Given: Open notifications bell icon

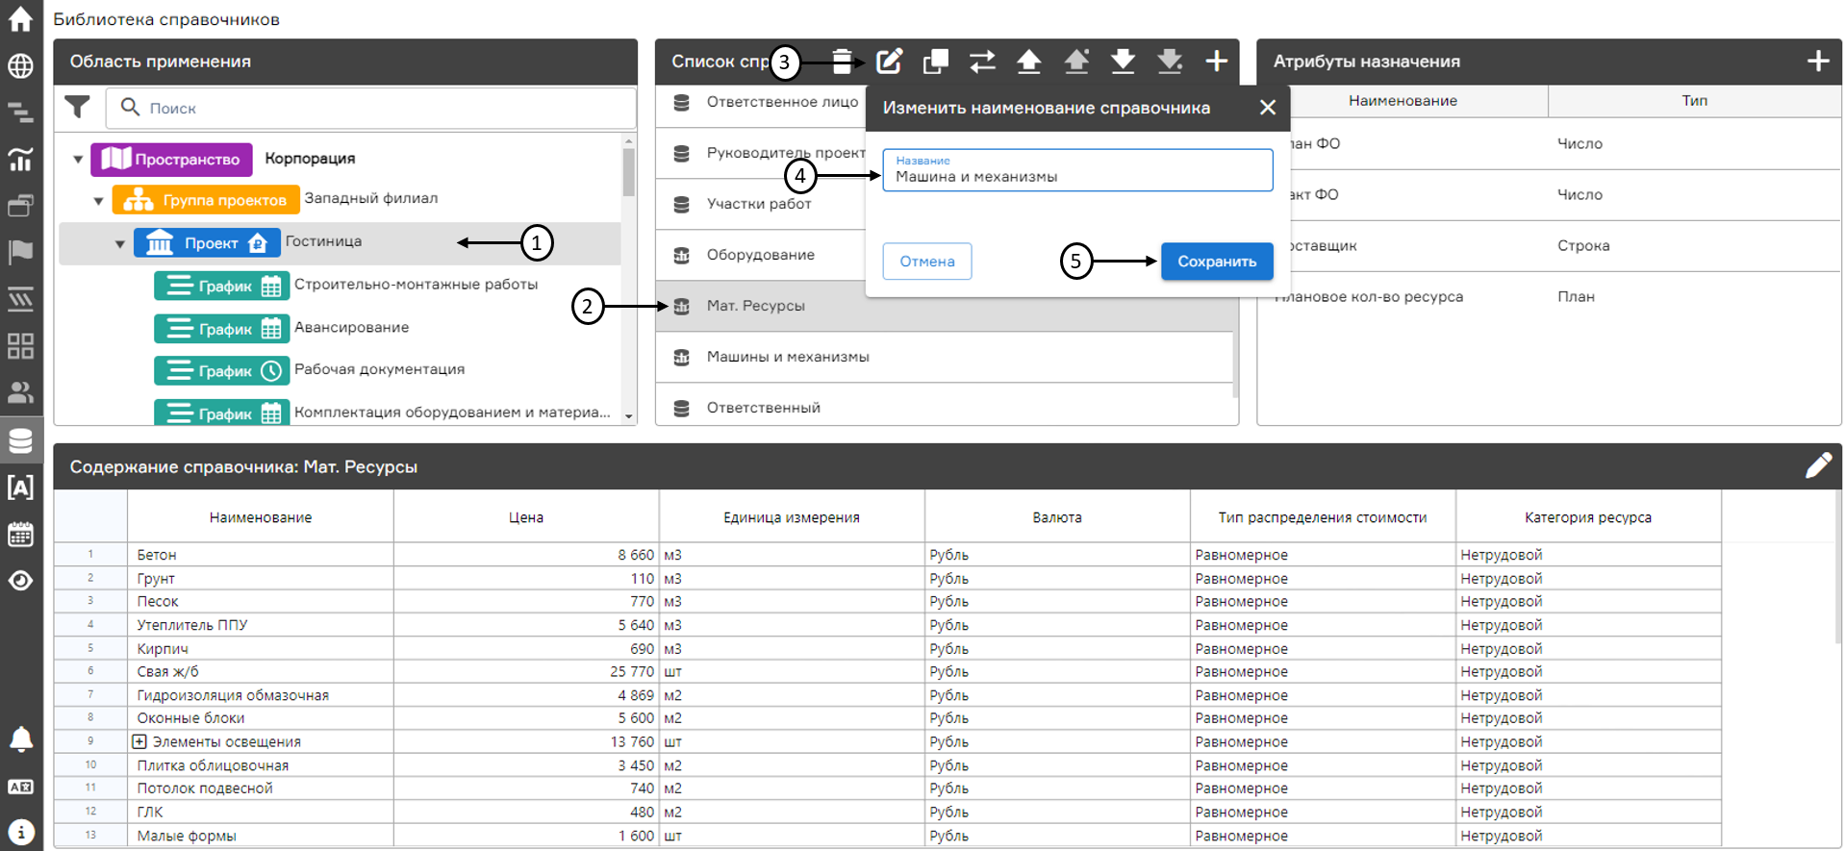Looking at the screenshot, I should pos(20,738).
